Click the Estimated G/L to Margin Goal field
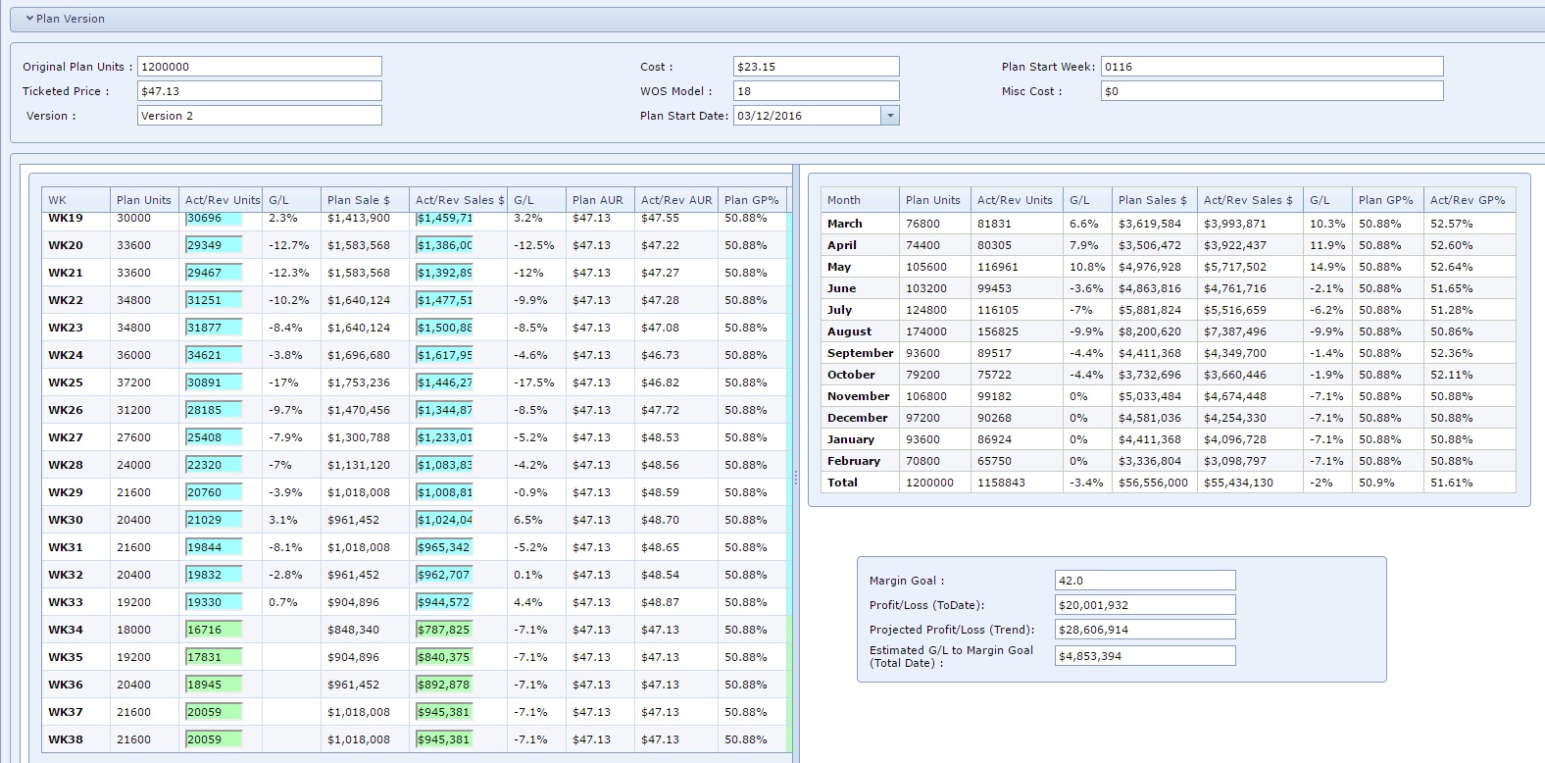 pos(1144,656)
